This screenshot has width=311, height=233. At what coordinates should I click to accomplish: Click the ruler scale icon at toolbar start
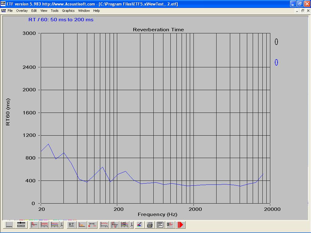point(9,225)
